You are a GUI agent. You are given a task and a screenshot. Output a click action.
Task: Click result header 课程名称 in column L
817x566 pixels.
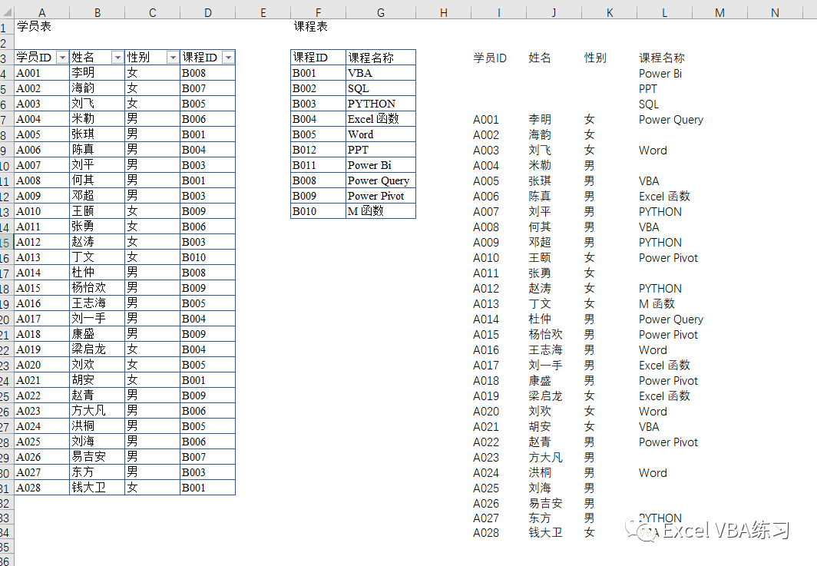(x=662, y=58)
